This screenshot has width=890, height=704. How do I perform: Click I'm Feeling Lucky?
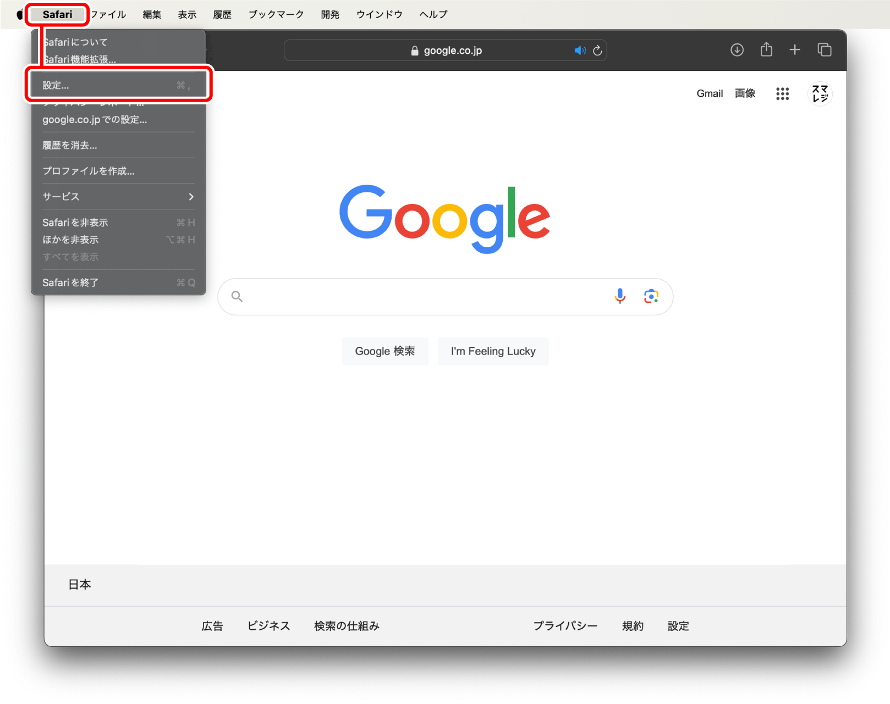point(493,351)
